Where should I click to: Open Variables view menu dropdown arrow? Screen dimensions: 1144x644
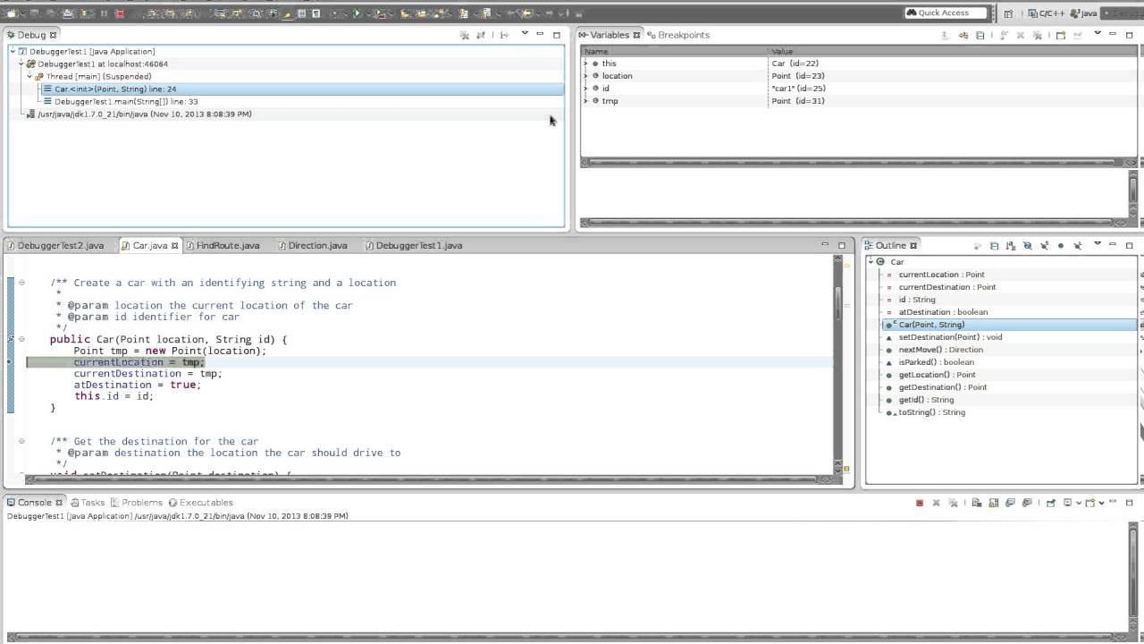coord(1098,32)
